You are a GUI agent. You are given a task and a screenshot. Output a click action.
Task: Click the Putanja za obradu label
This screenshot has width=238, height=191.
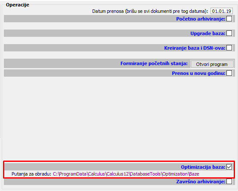(x=31, y=174)
